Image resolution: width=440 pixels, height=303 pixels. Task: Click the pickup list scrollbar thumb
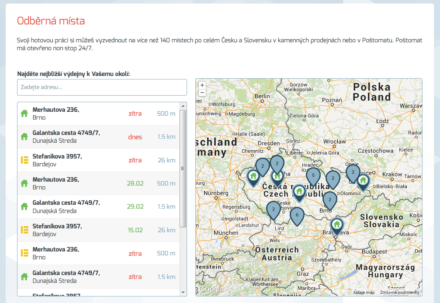click(183, 169)
